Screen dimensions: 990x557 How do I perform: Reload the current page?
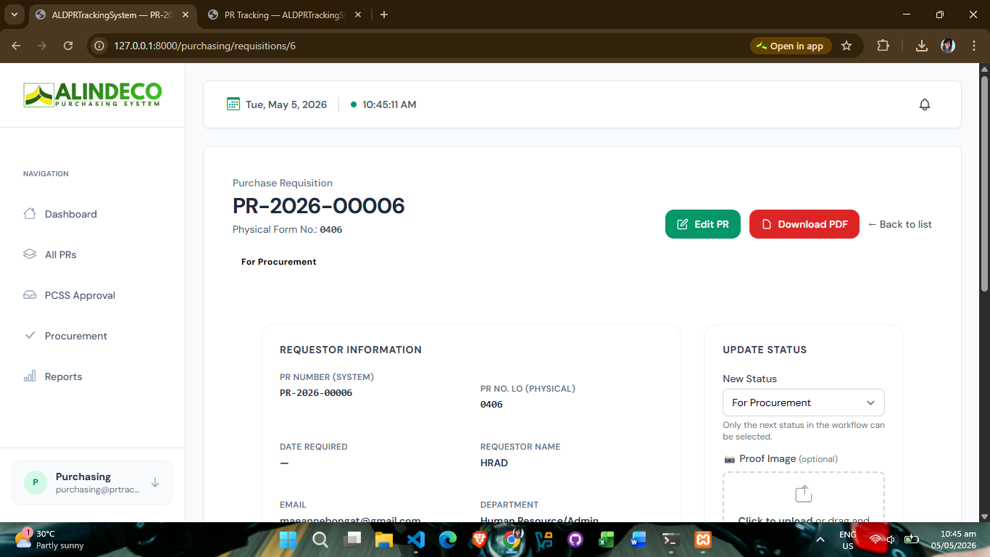68,46
